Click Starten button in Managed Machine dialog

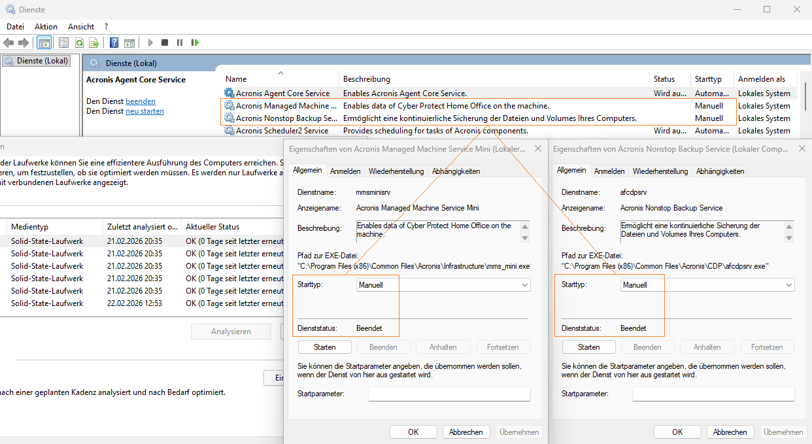tap(325, 347)
